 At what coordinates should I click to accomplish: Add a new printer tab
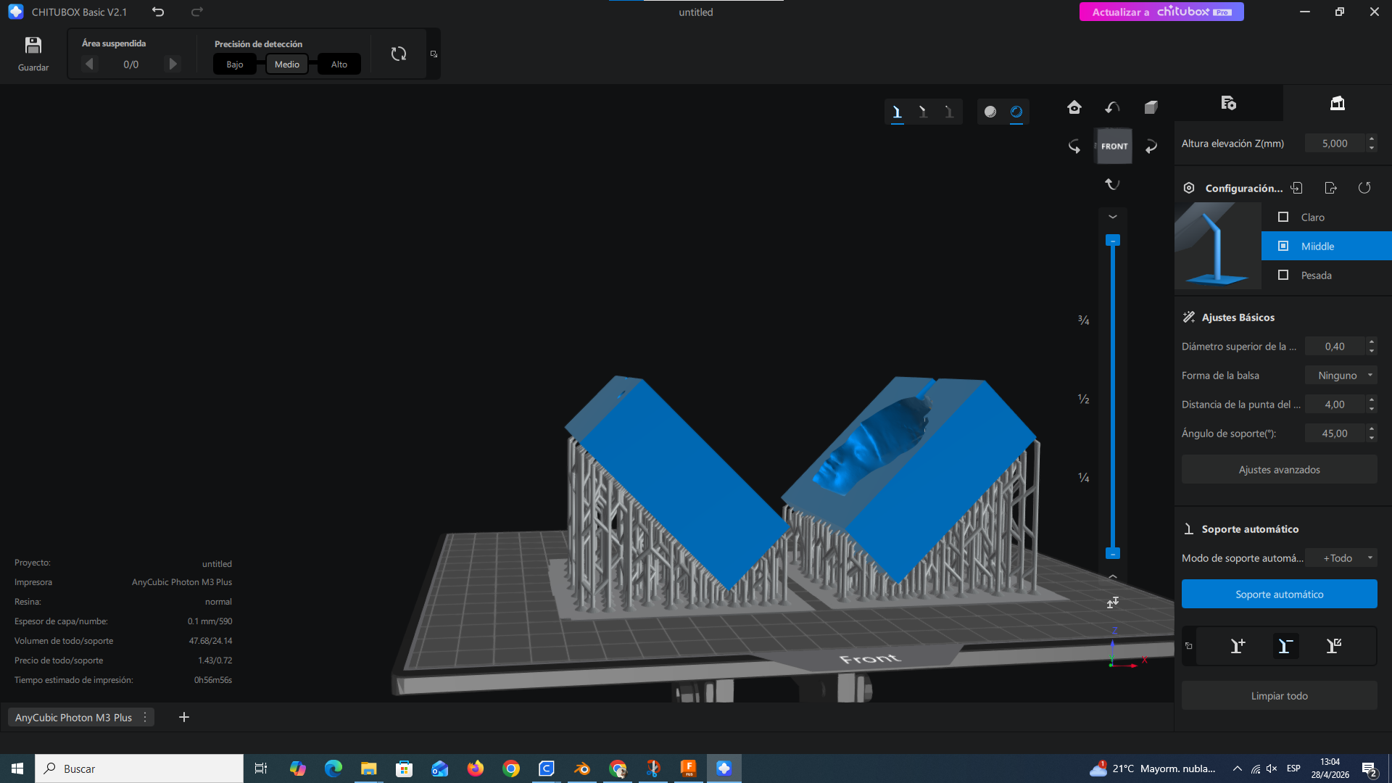point(184,717)
